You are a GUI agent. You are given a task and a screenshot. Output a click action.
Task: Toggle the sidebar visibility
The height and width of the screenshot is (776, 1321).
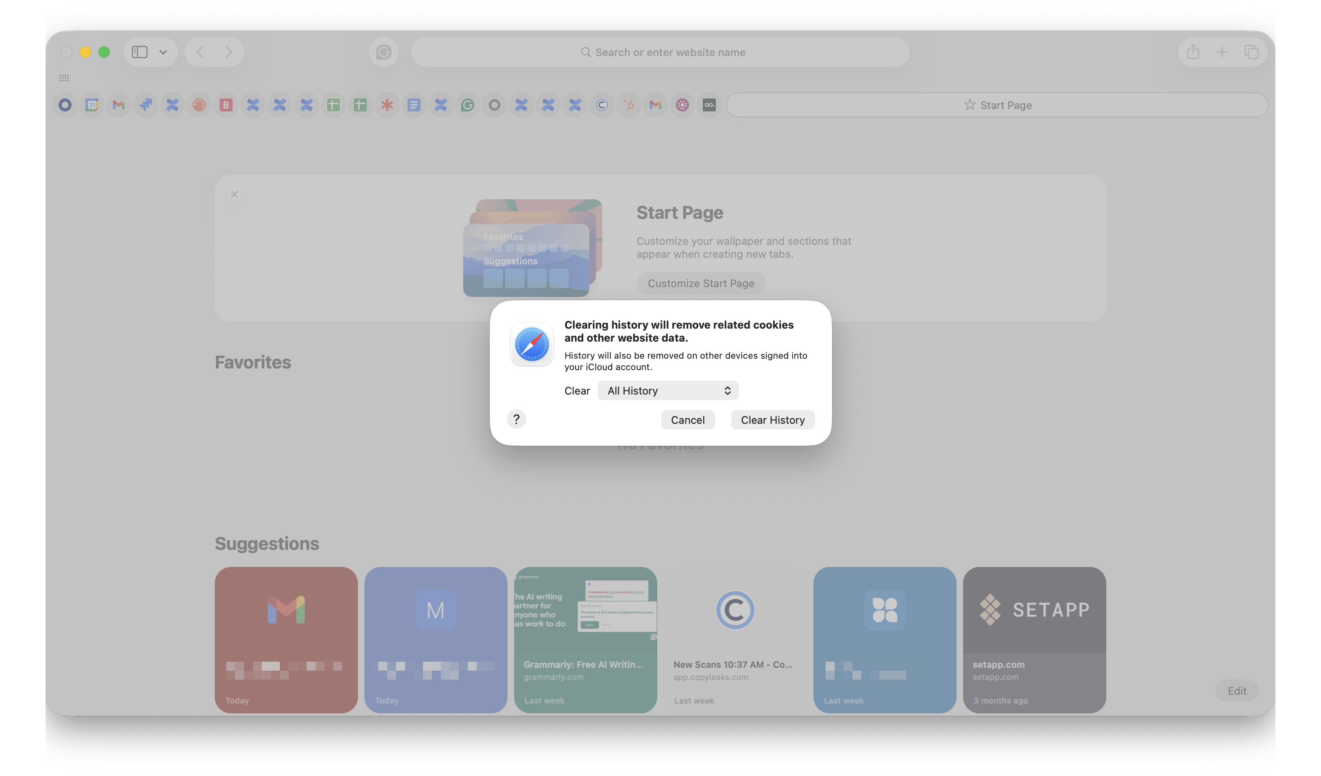coord(140,52)
